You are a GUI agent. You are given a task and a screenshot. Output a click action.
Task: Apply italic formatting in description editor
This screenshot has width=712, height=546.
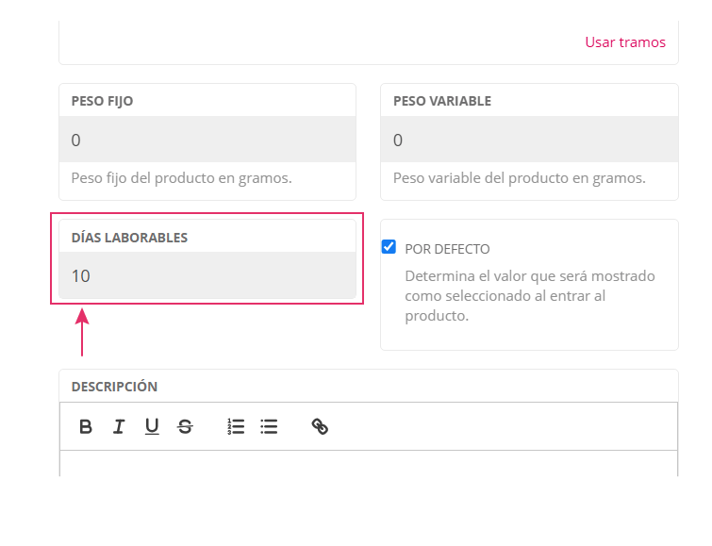click(119, 426)
